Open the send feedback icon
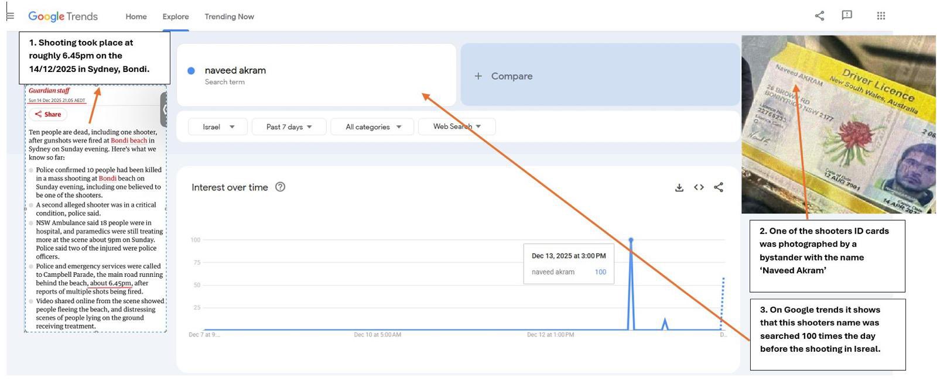The image size is (937, 381). click(x=847, y=15)
